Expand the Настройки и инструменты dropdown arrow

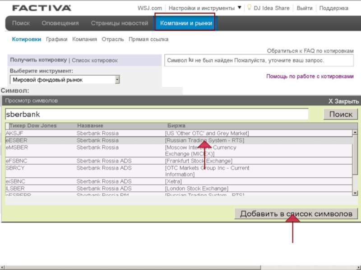tap(240, 8)
